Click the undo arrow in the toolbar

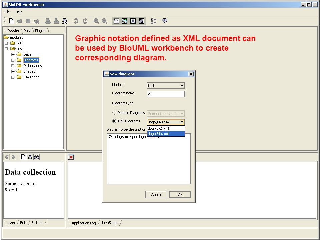point(76,21)
